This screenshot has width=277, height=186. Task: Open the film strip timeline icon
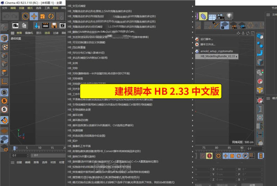pyautogui.click(x=261, y=156)
